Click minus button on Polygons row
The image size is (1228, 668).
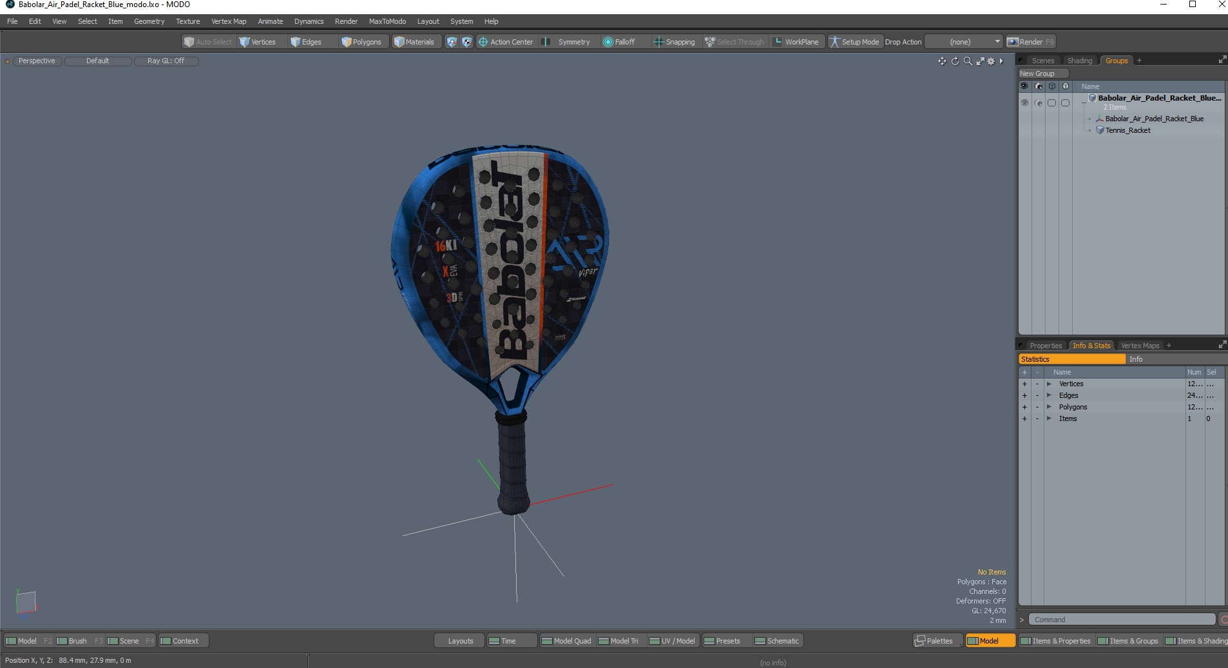coord(1037,407)
